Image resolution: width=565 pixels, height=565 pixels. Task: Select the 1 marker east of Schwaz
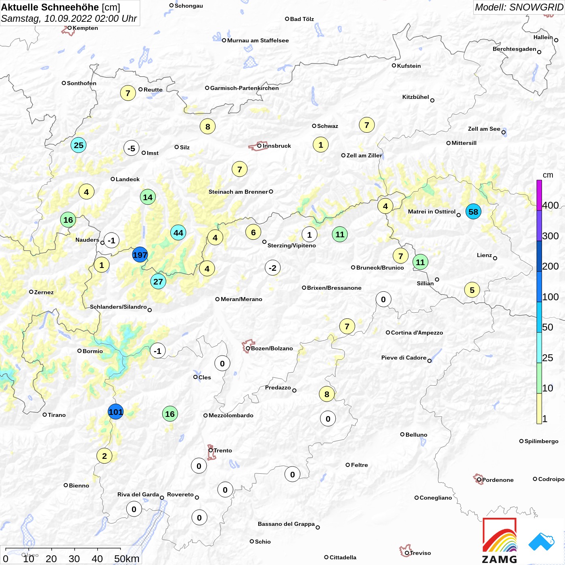click(321, 145)
